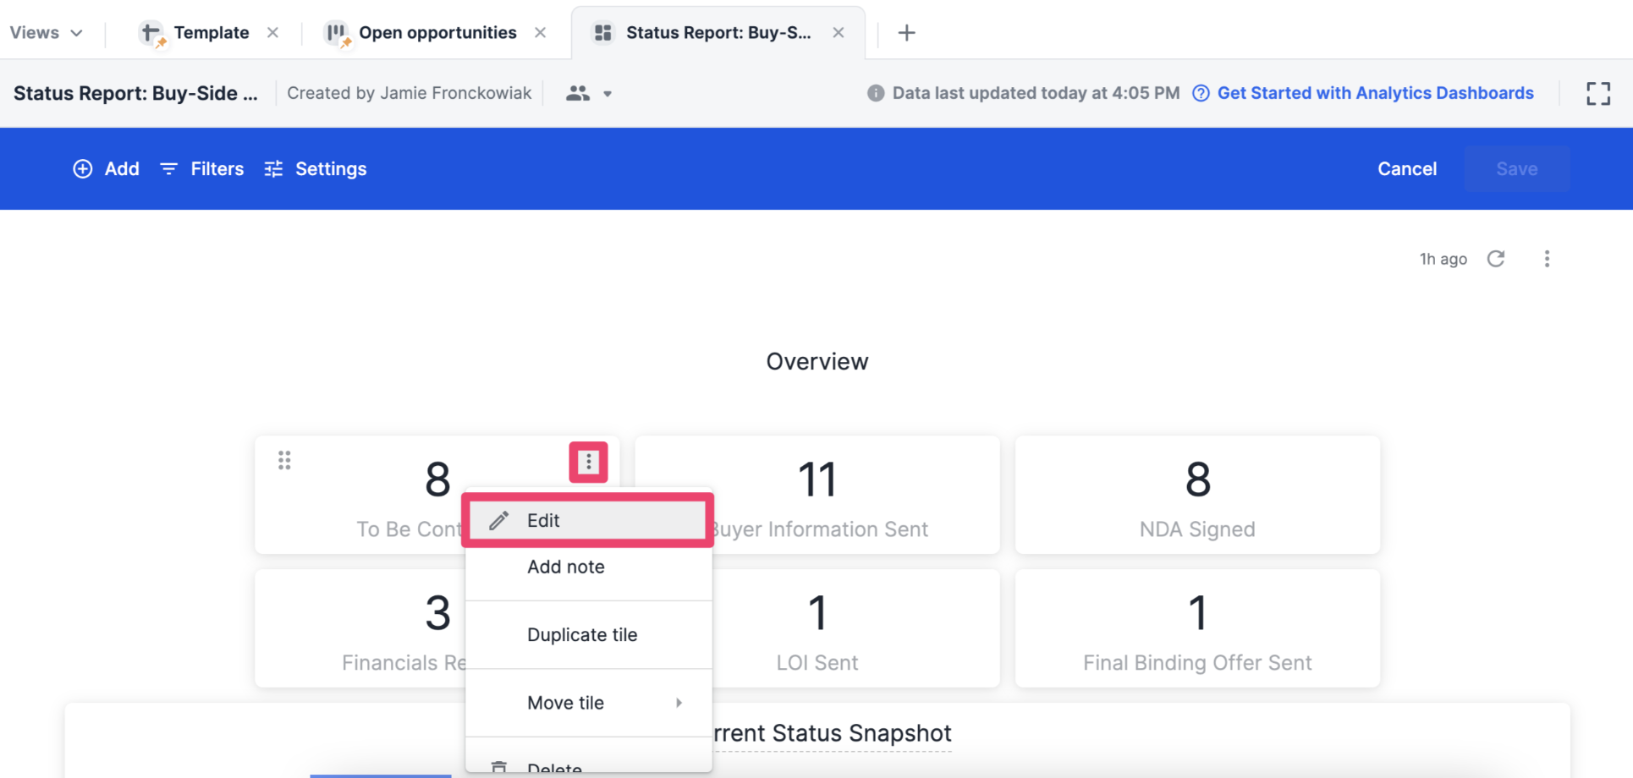The image size is (1633, 778).
Task: Create a new tab with the plus icon
Action: tap(906, 32)
